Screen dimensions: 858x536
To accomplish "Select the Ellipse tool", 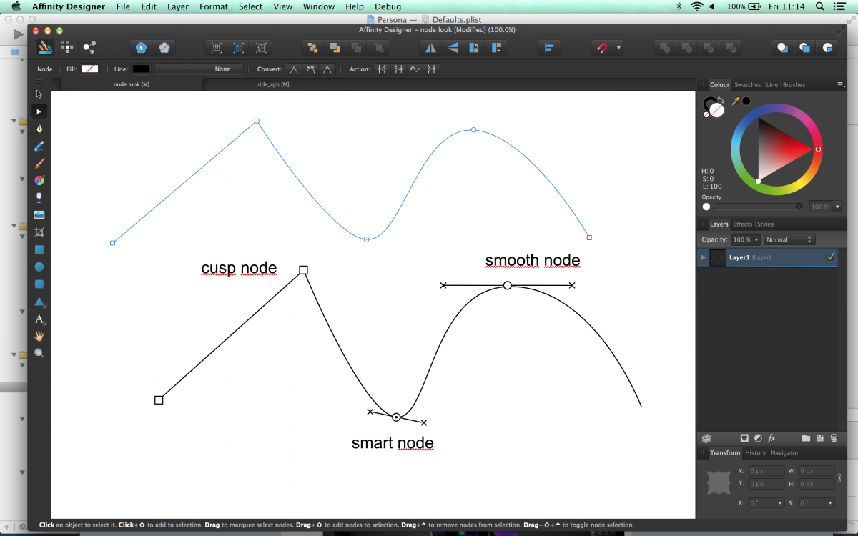I will (x=39, y=267).
